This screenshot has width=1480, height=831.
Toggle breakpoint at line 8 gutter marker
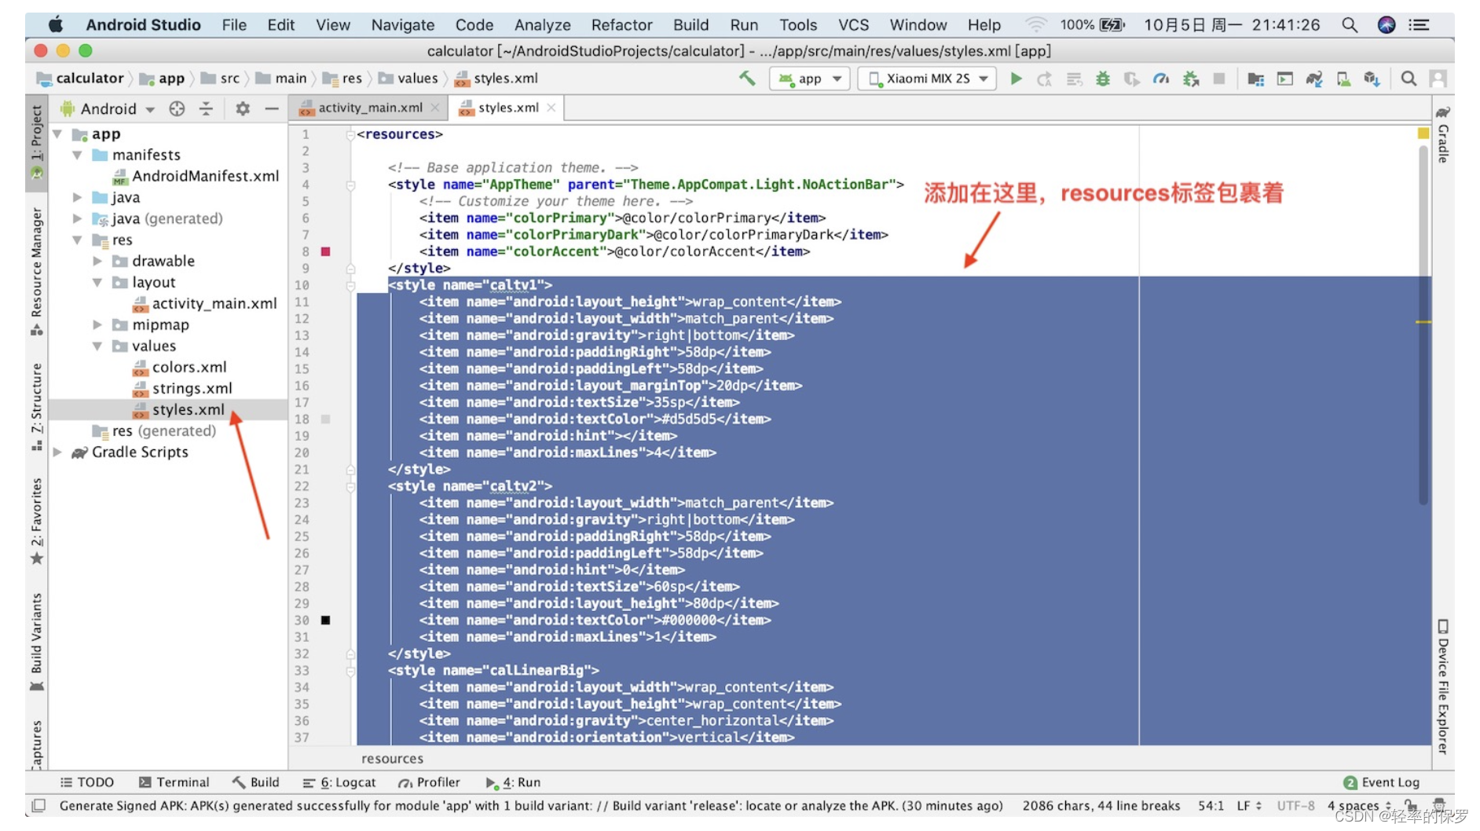325,251
